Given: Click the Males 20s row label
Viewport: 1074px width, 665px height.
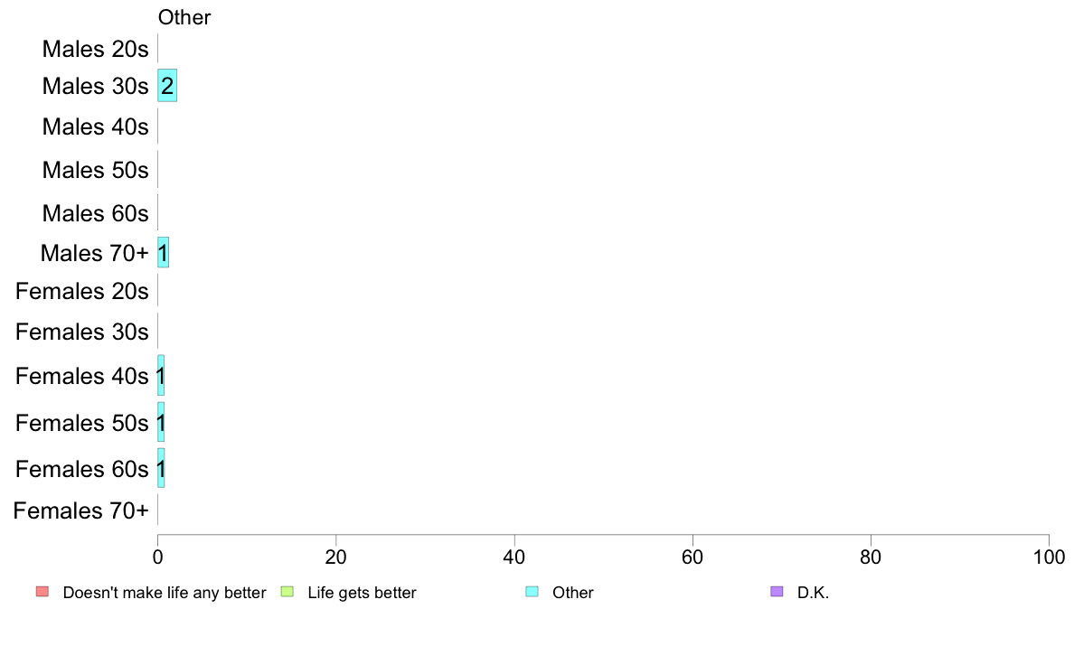Looking at the screenshot, I should 95,49.
